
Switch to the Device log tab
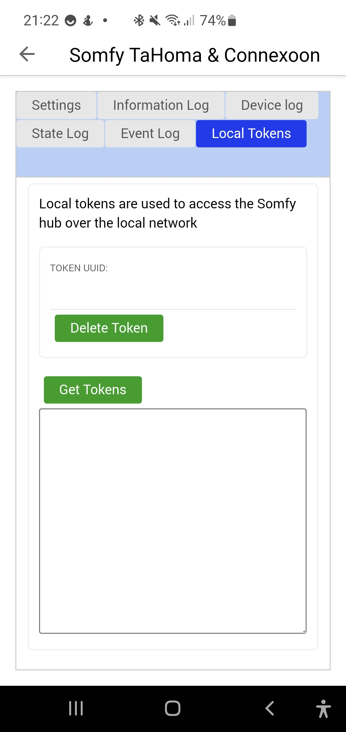click(x=272, y=105)
